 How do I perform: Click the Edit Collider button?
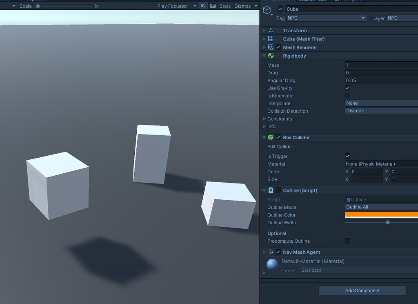click(280, 147)
